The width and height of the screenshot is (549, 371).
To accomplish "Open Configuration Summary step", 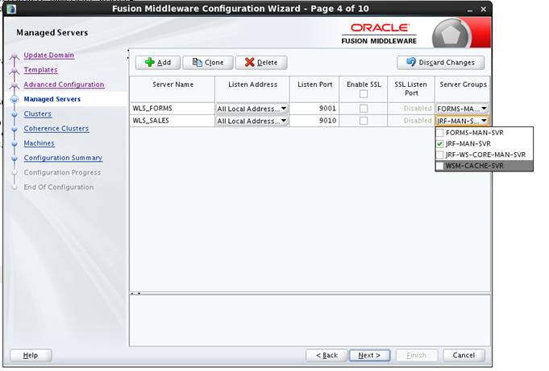I will click(63, 158).
